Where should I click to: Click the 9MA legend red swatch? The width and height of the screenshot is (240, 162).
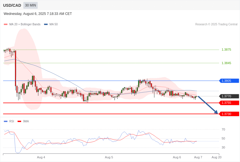[x=19, y=121]
